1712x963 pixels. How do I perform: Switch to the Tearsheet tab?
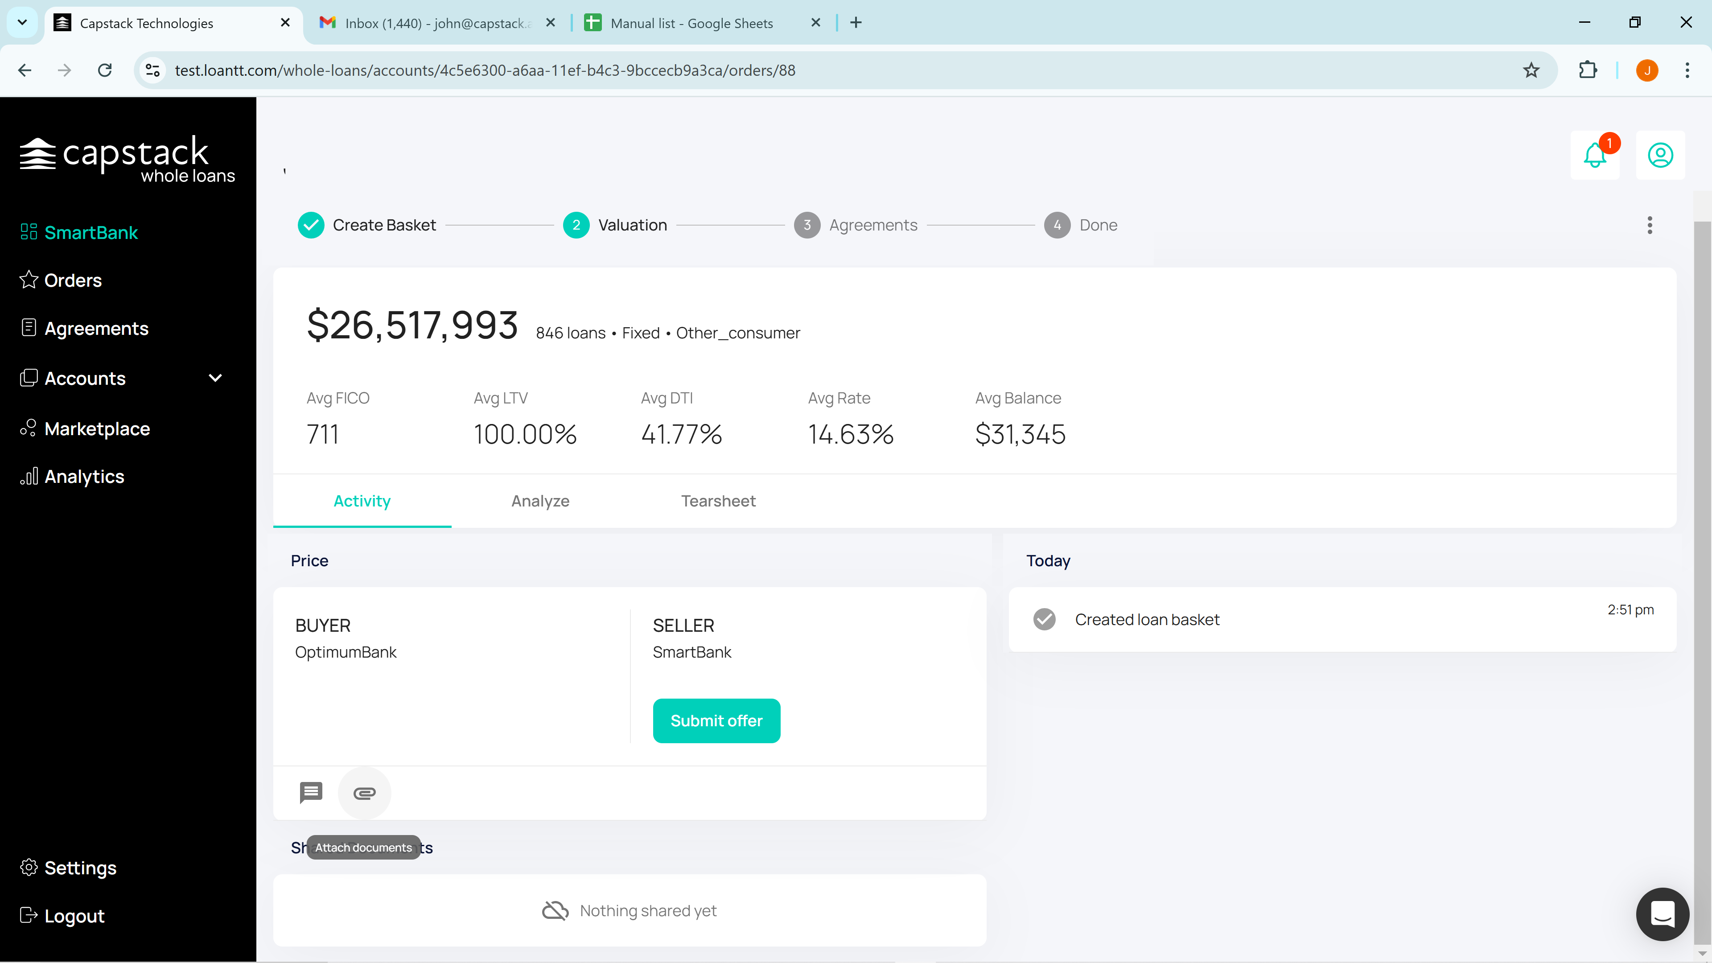point(718,501)
